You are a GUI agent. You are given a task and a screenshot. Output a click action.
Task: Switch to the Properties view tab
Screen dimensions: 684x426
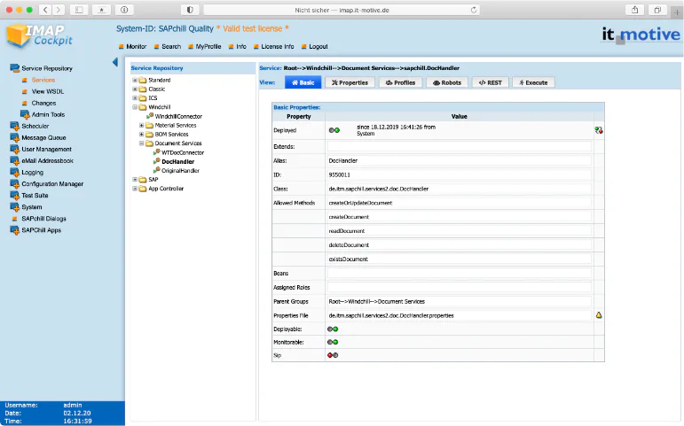pyautogui.click(x=350, y=82)
